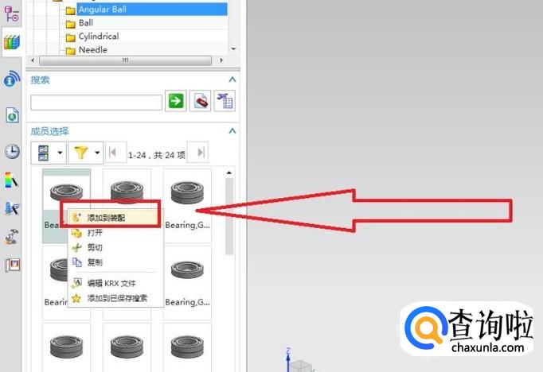This screenshot has width=543, height=372.
Task: Click tree vertical scrollbar down arrow
Action: (x=233, y=49)
